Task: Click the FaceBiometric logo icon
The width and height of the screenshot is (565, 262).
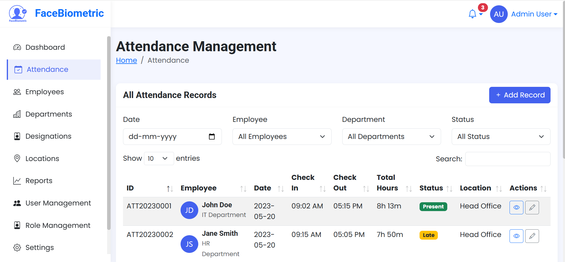Action: point(18,14)
